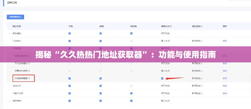Uncheck 平台动态 手机 checkbox
Viewport: 251px width, 109px height.
[70, 41]
